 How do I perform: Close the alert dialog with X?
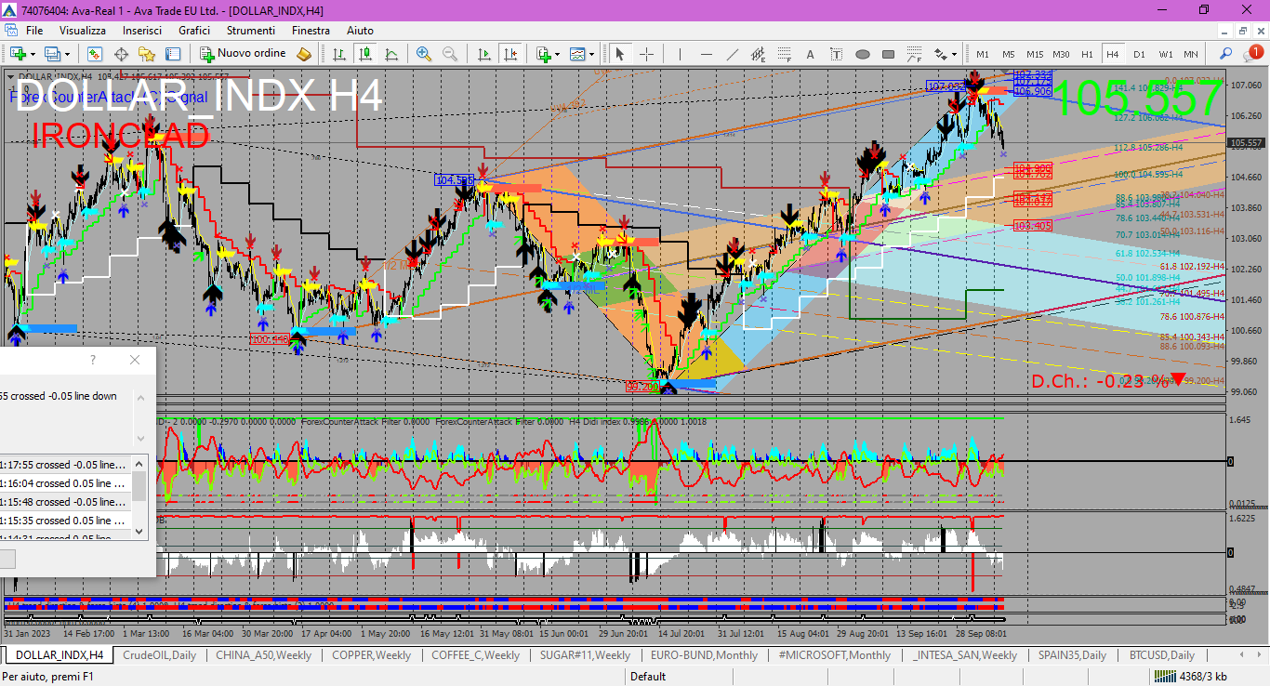click(x=135, y=360)
